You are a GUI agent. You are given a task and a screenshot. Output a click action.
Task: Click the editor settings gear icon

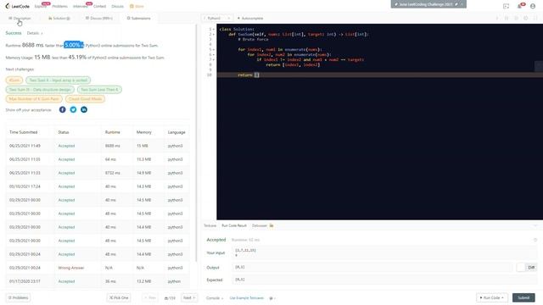pyautogui.click(x=526, y=18)
